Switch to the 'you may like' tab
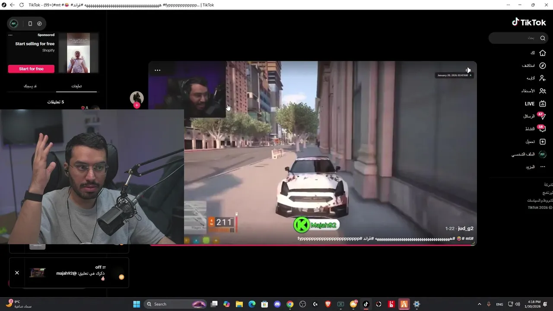Image resolution: width=553 pixels, height=311 pixels. [30, 86]
